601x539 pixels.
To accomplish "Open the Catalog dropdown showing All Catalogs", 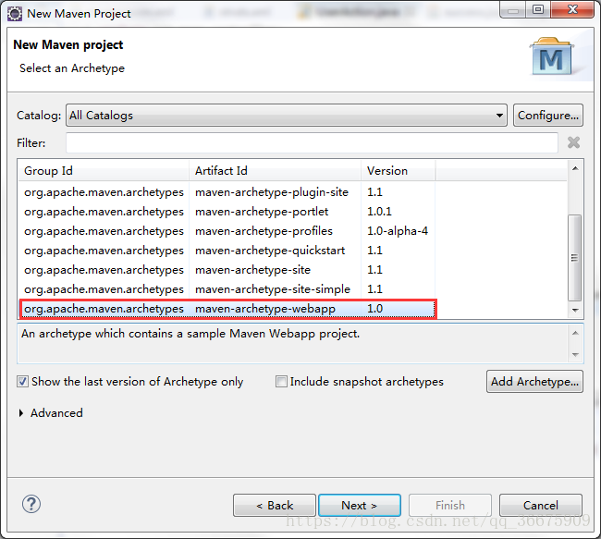I will (287, 115).
